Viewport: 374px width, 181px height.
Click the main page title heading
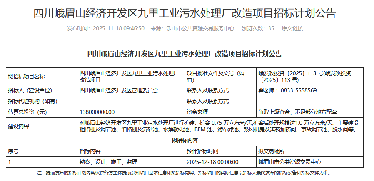185,13
